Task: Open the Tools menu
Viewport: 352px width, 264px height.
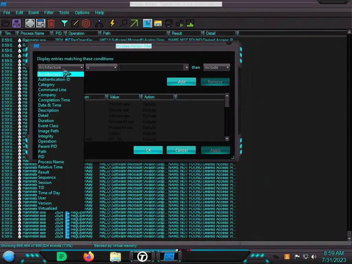Action: (x=64, y=13)
